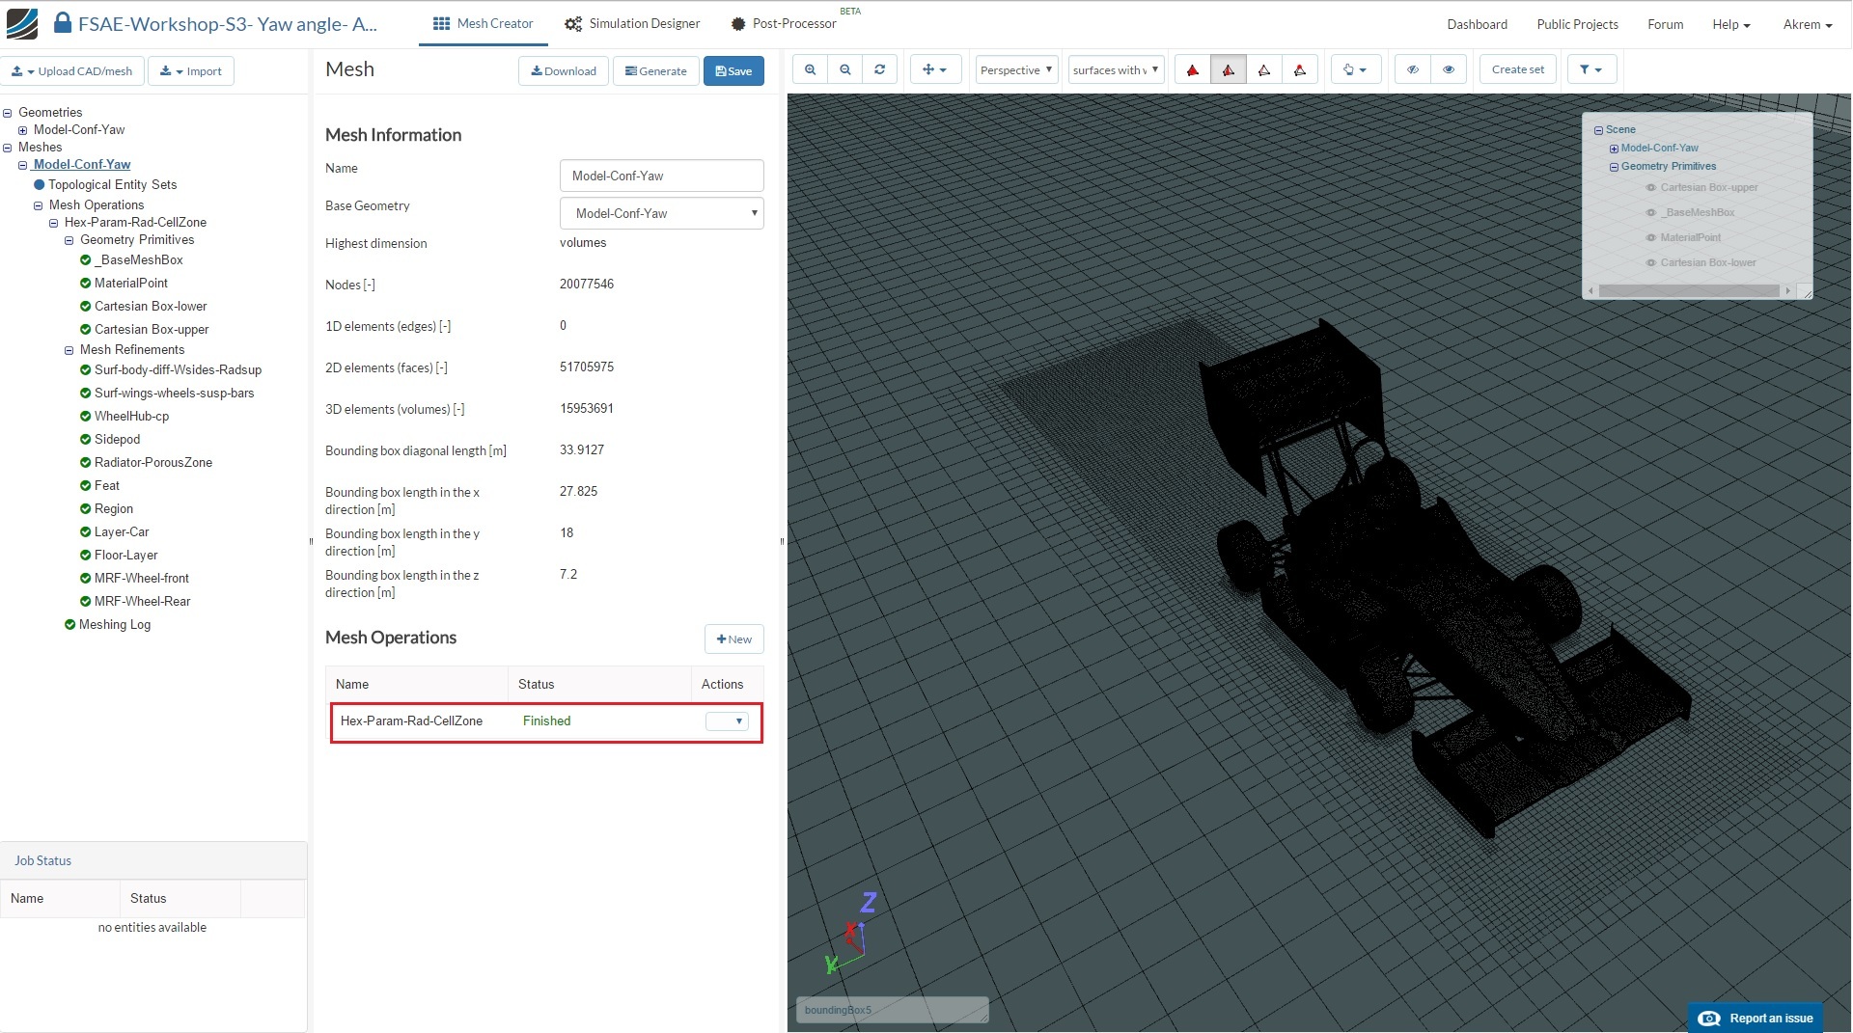
Task: Click the show all eye icon
Action: pos(1448,69)
